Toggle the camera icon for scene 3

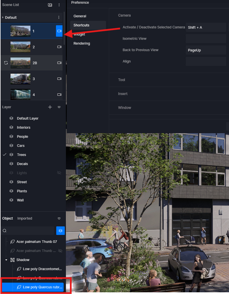(x=59, y=79)
